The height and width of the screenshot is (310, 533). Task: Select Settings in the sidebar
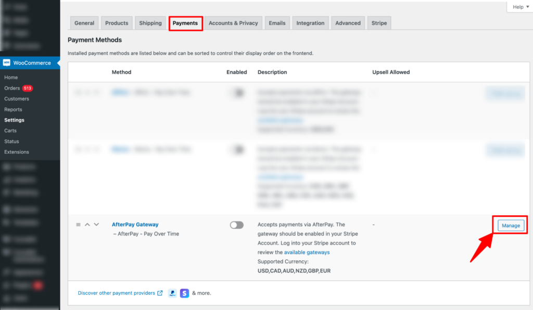pos(14,120)
